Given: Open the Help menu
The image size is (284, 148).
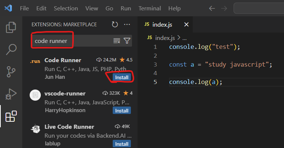Looking at the screenshot, I should [174, 8].
